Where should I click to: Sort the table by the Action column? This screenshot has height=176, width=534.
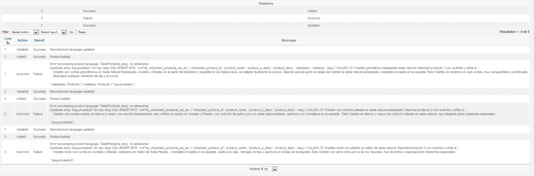(22, 40)
